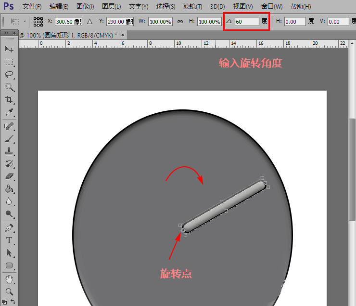Click the vertical scrollbar thumb
Viewport: 356px width, 306px height.
[352, 169]
